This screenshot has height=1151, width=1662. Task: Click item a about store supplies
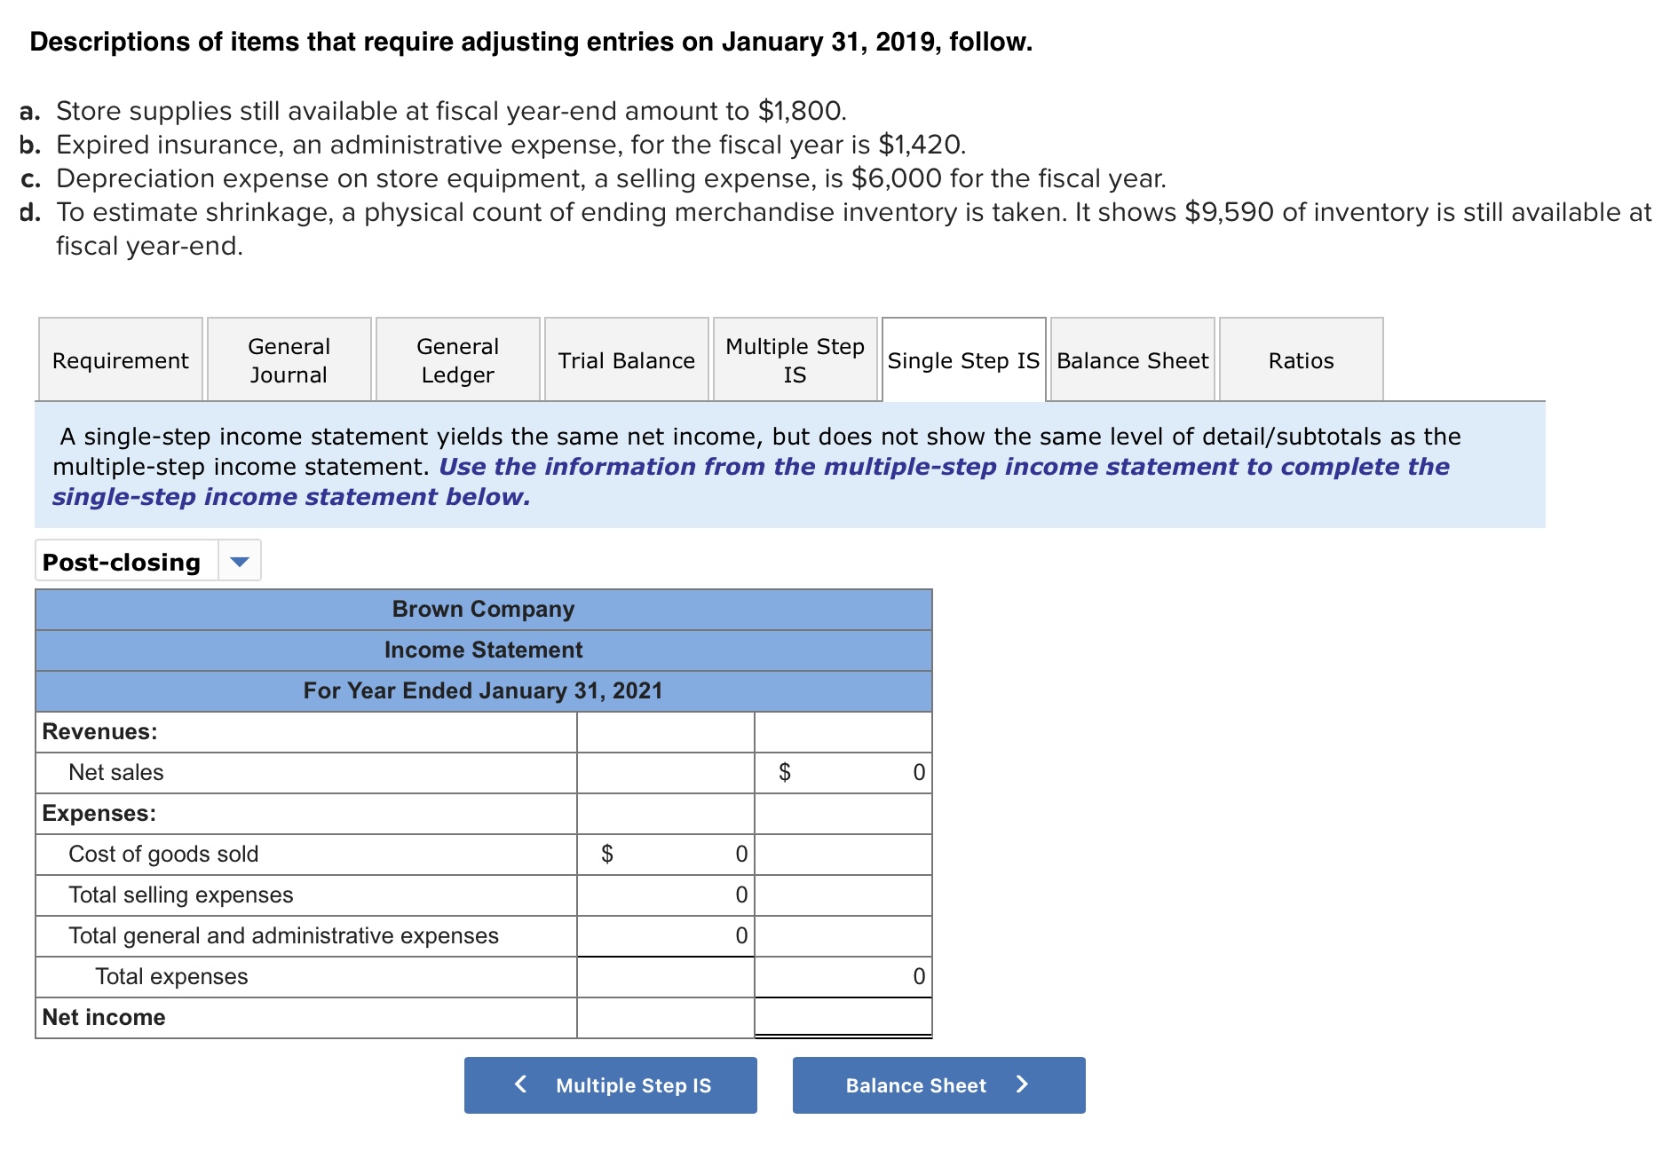[433, 111]
